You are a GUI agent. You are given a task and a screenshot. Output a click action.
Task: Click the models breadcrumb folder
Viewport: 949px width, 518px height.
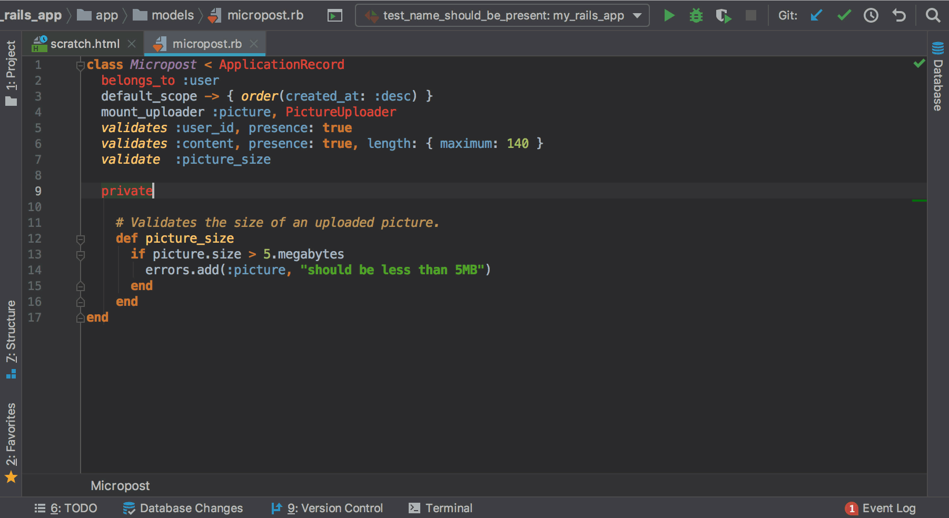[x=163, y=15]
